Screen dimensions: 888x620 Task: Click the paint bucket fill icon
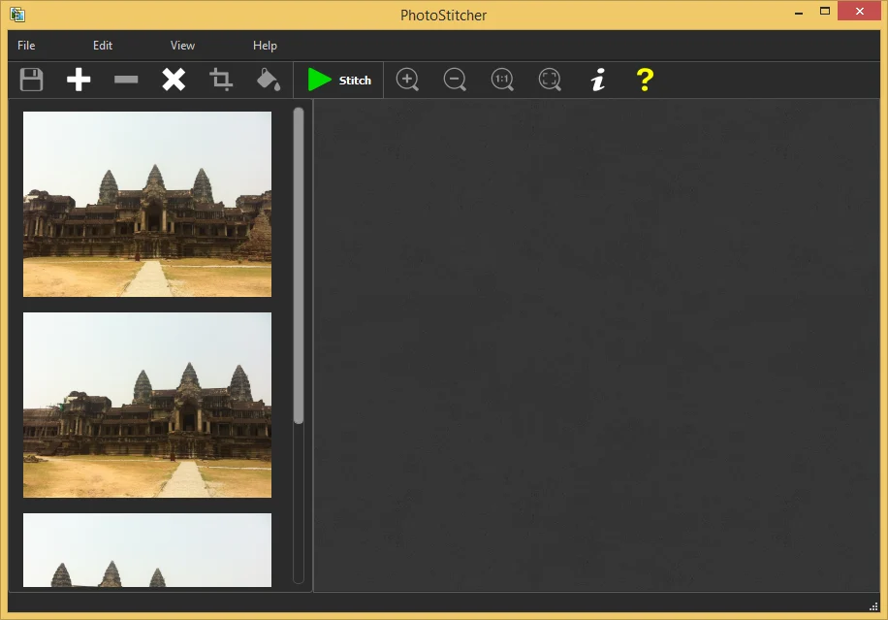click(x=269, y=80)
